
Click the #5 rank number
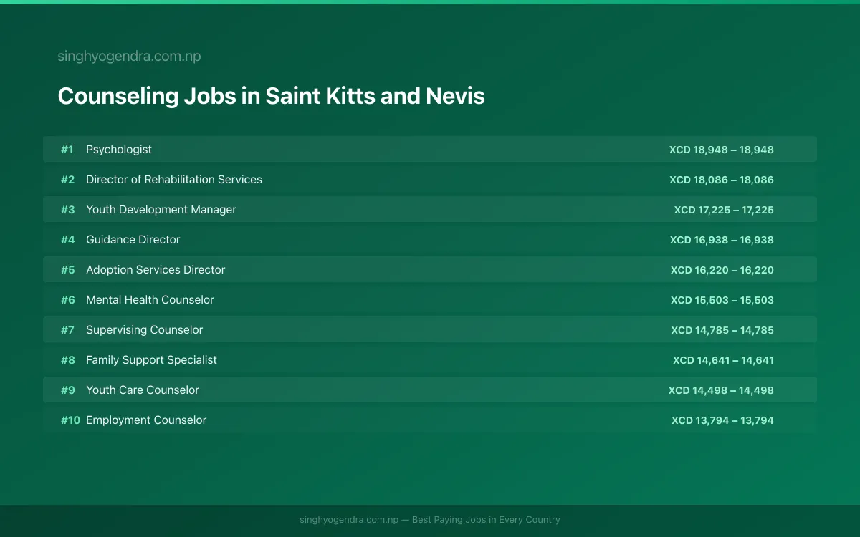[x=67, y=270]
